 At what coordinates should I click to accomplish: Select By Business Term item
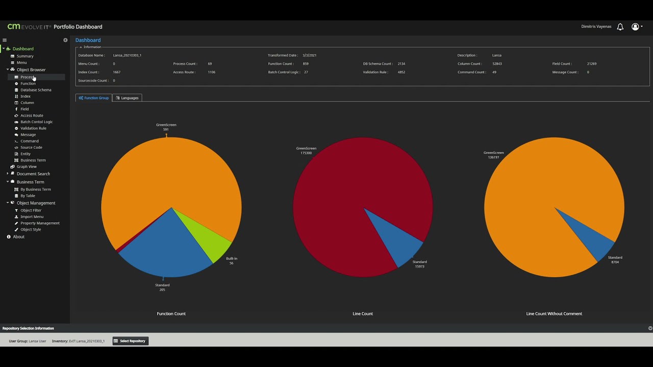tap(36, 189)
